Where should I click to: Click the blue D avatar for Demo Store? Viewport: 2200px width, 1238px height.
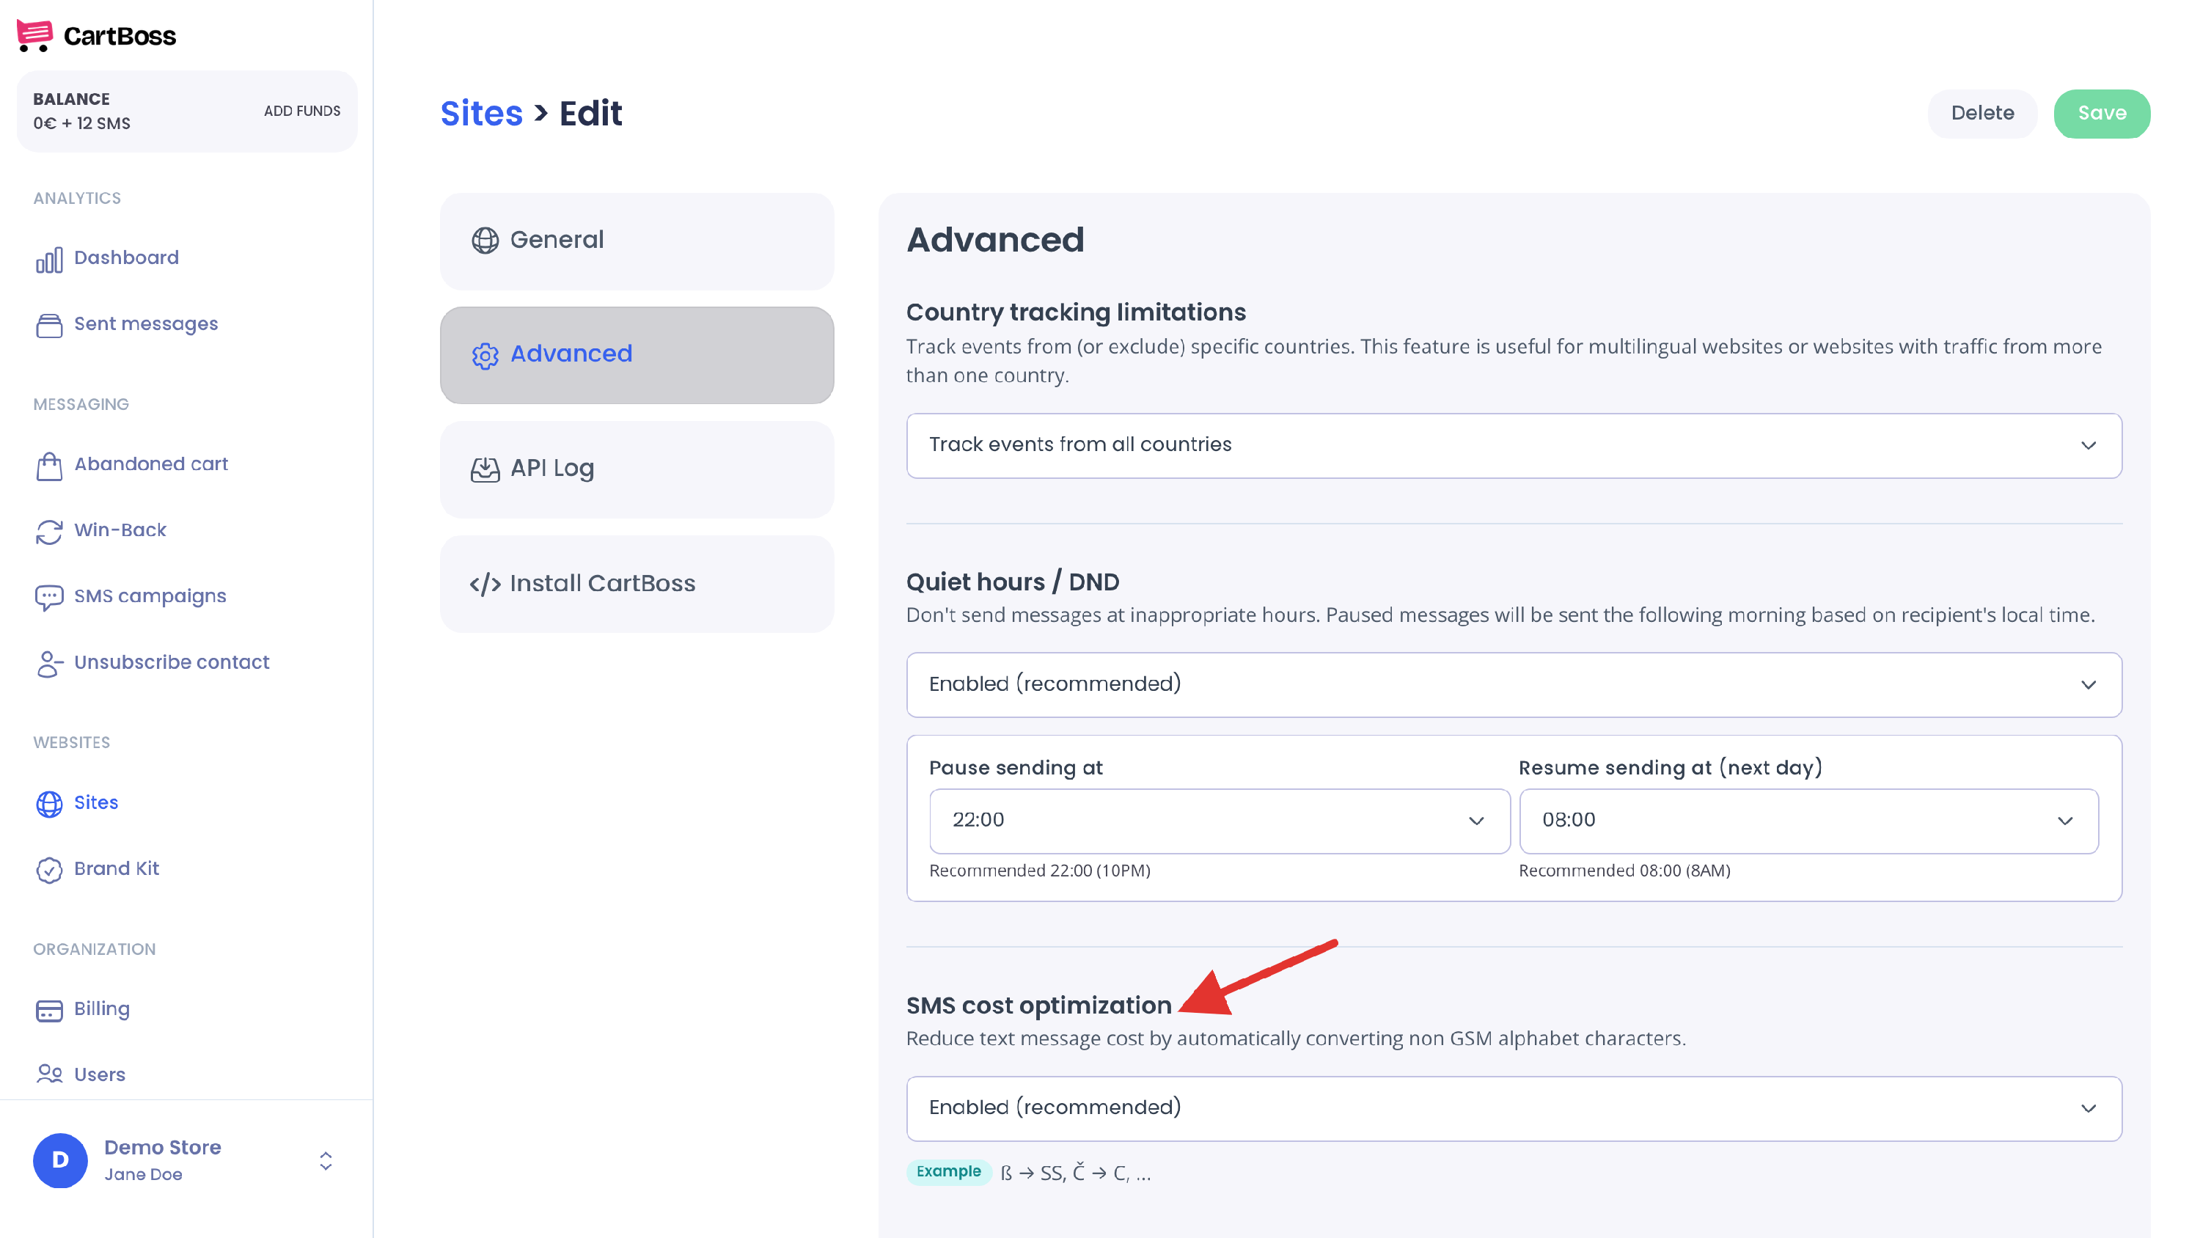pyautogui.click(x=61, y=1160)
